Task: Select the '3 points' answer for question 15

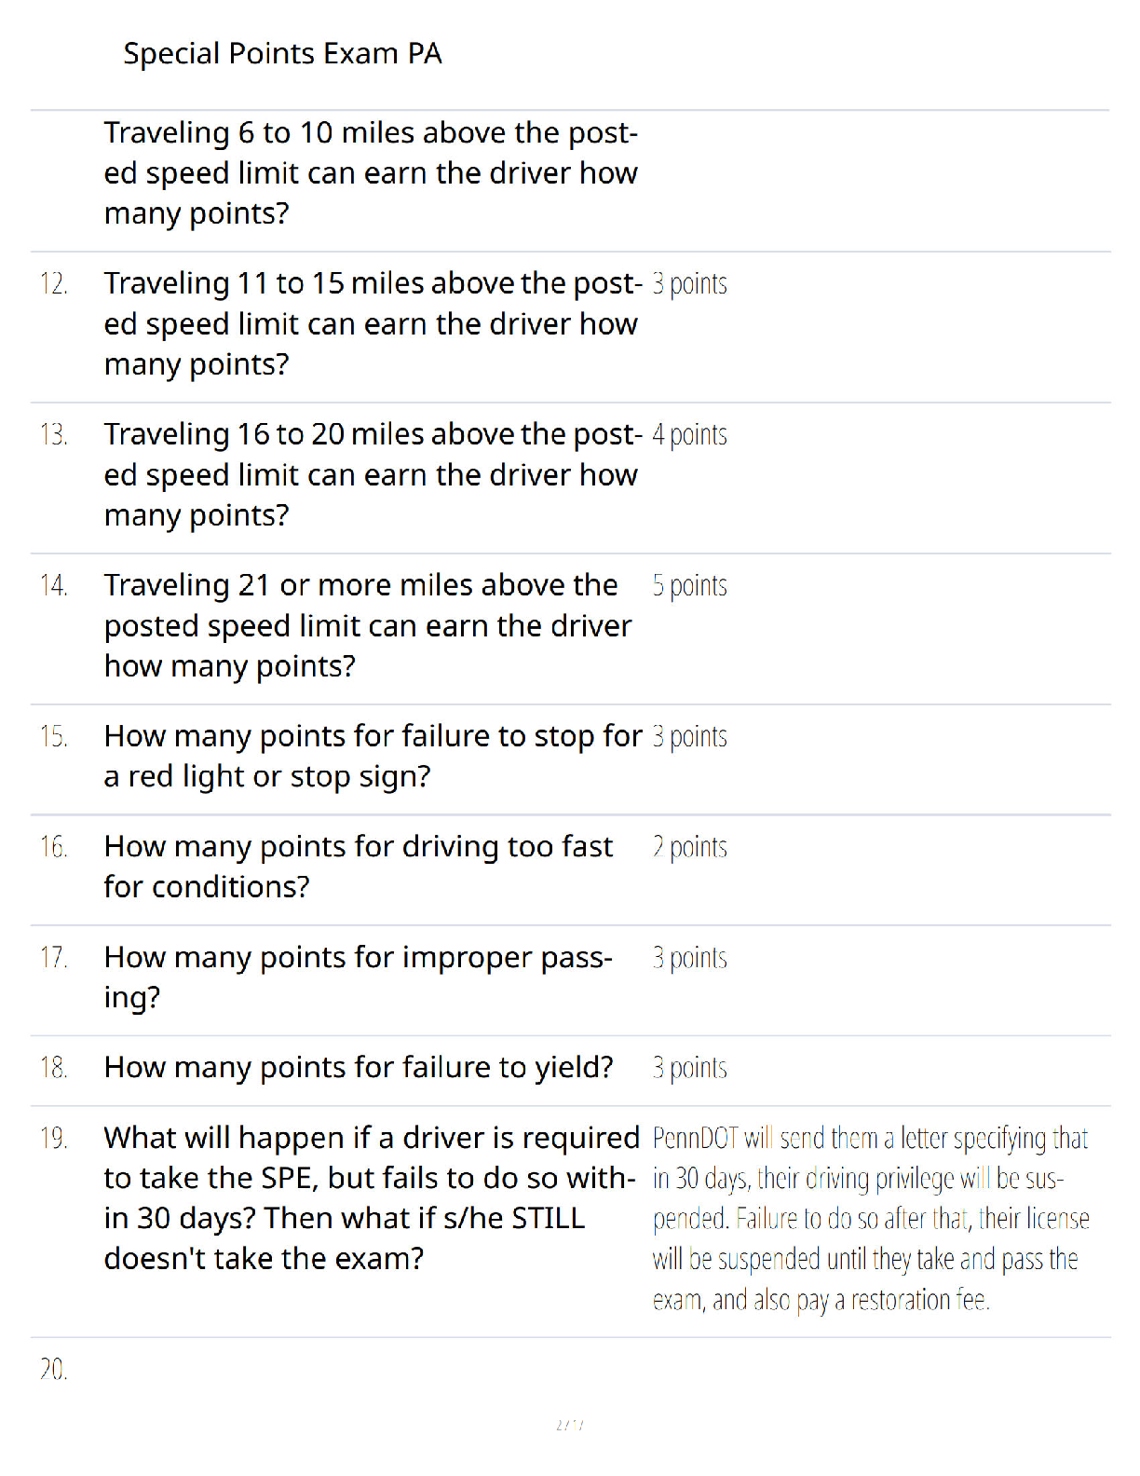Action: (689, 737)
